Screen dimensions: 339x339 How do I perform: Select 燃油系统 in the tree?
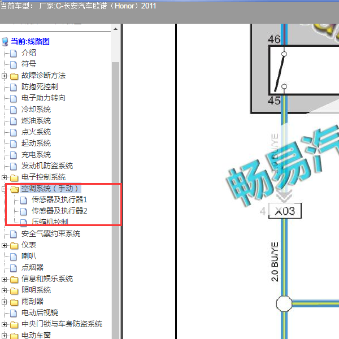coord(36,121)
